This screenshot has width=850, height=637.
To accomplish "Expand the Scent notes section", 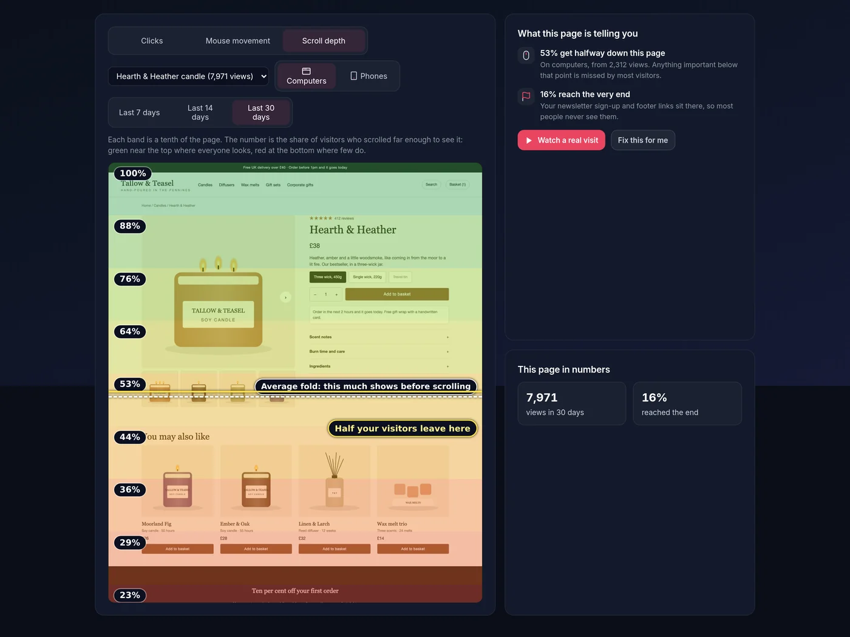I will point(379,337).
